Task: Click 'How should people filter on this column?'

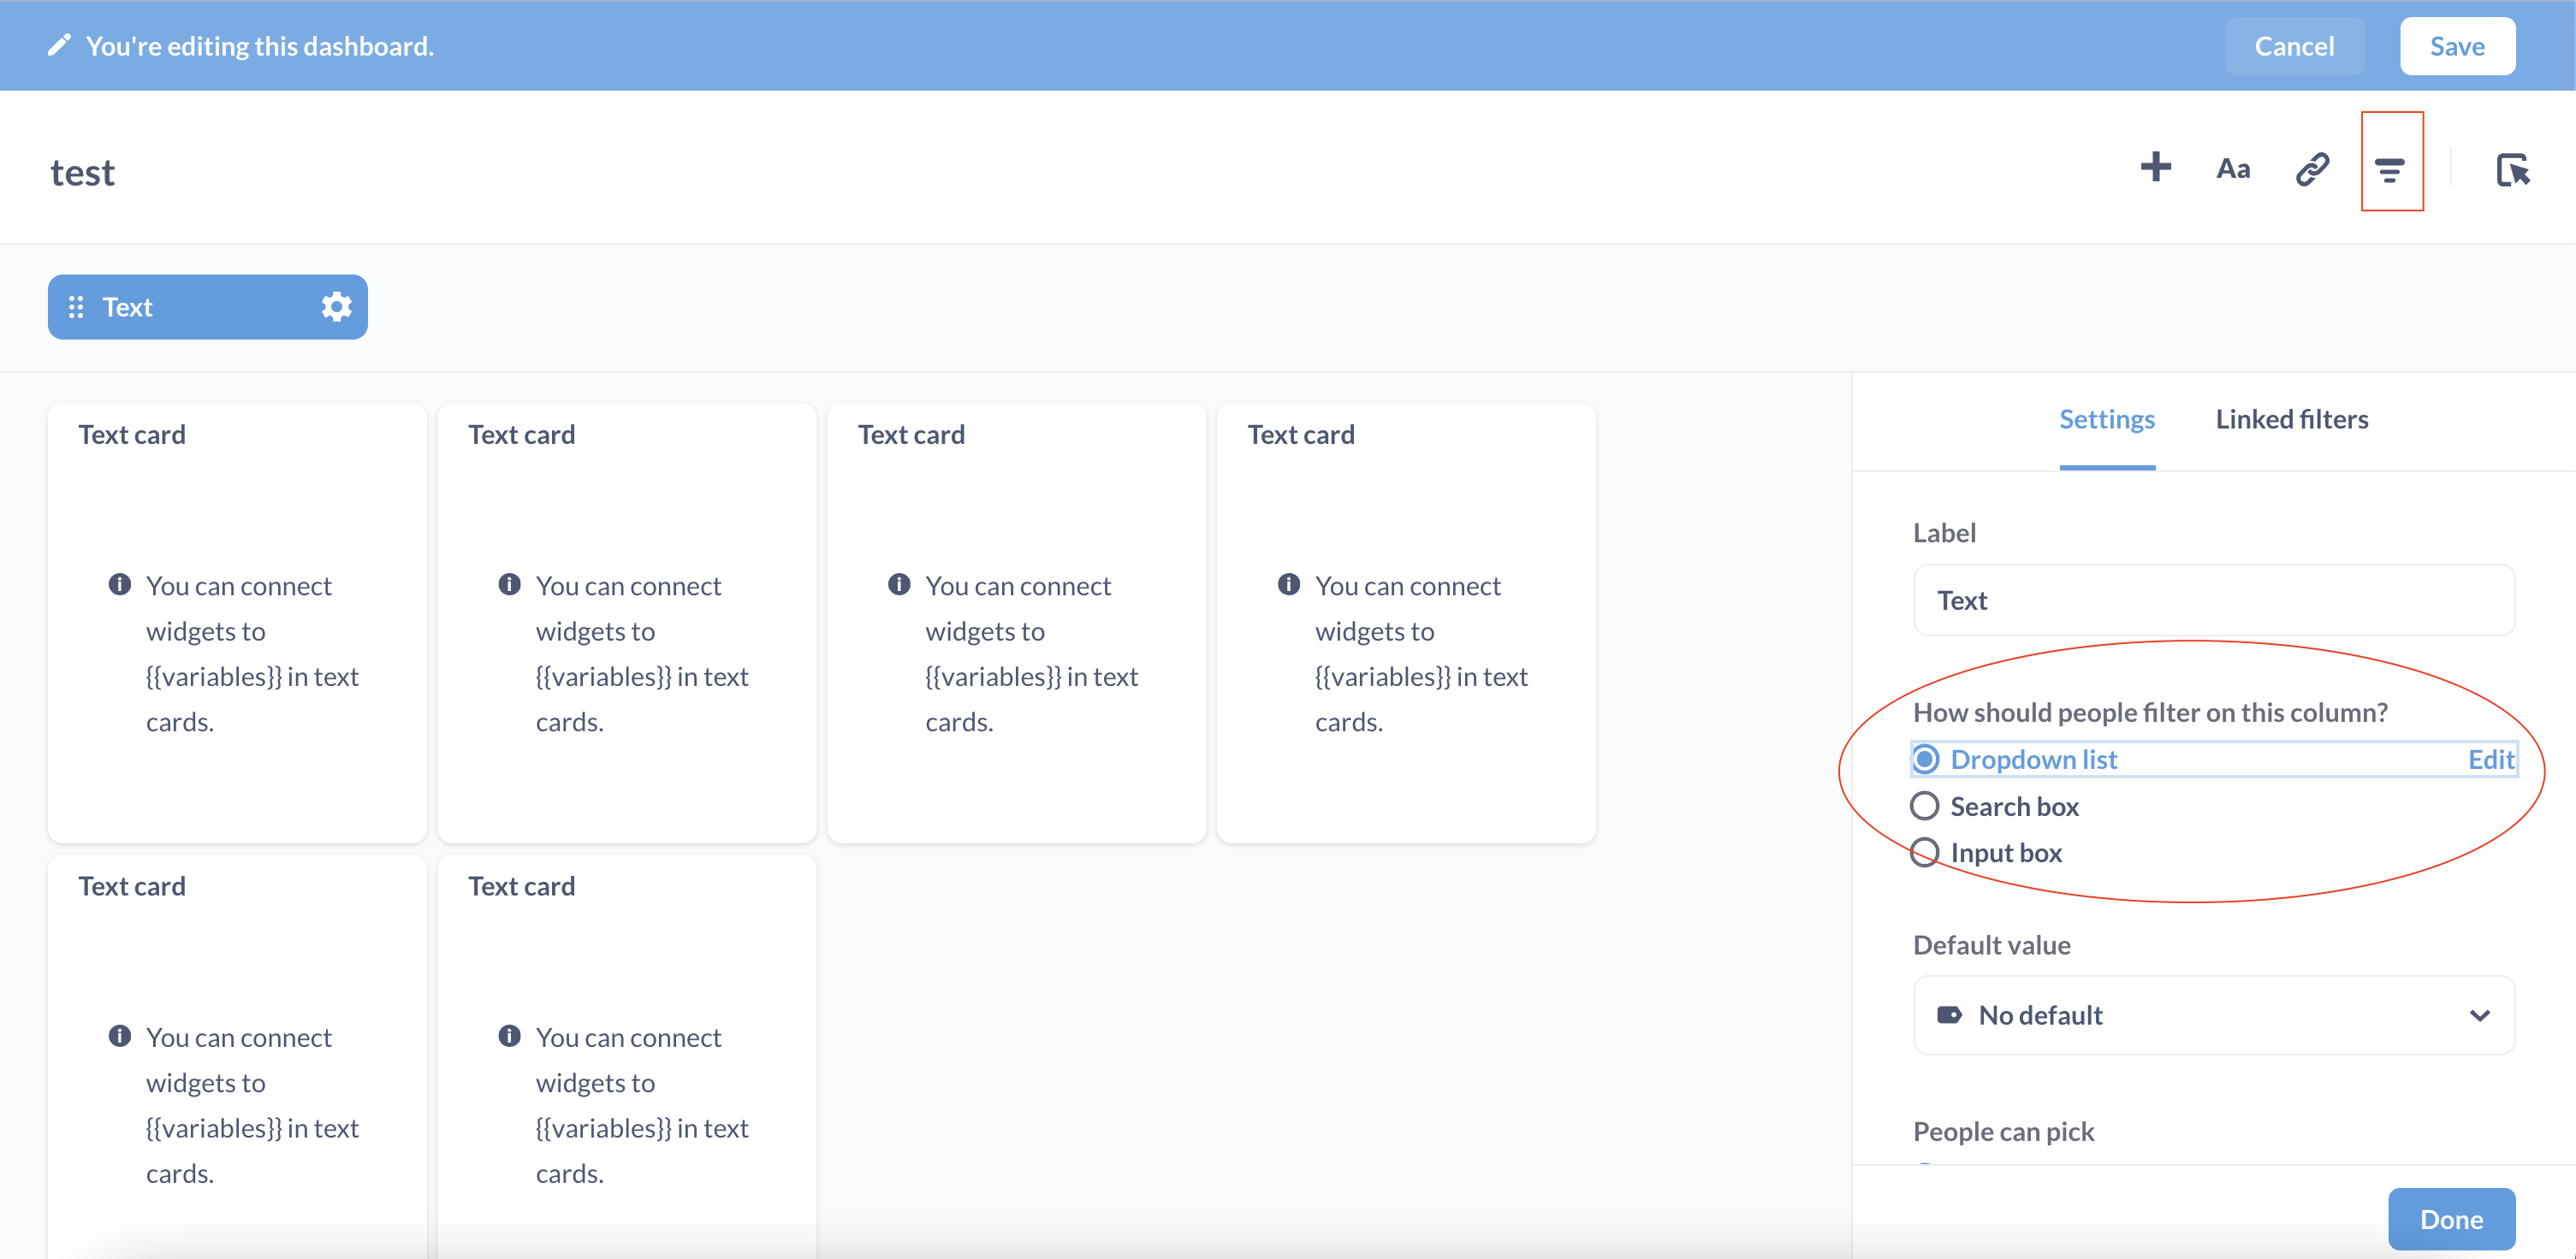Action: tap(2150, 712)
